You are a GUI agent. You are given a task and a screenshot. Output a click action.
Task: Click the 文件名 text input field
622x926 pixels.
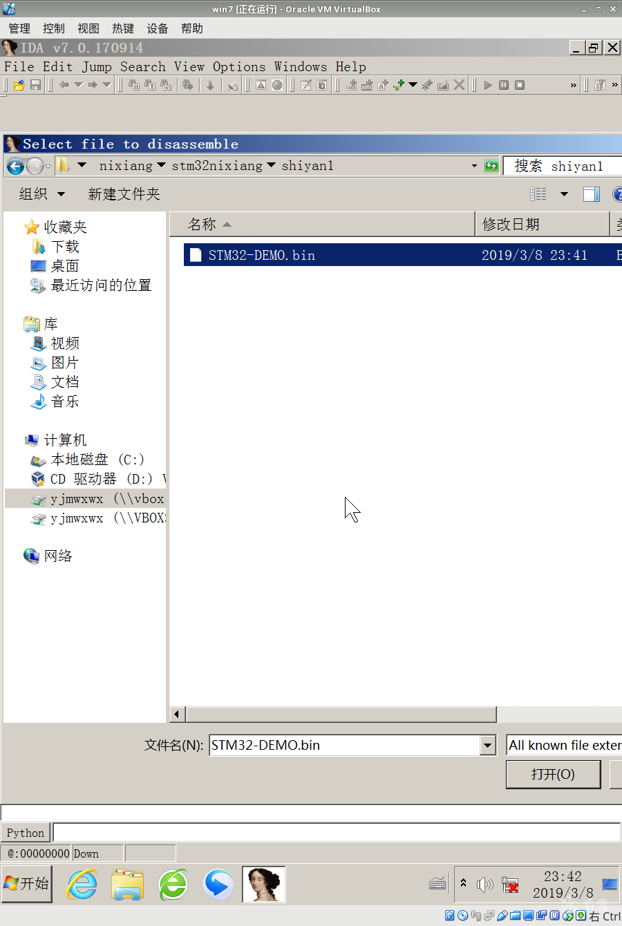coord(345,745)
